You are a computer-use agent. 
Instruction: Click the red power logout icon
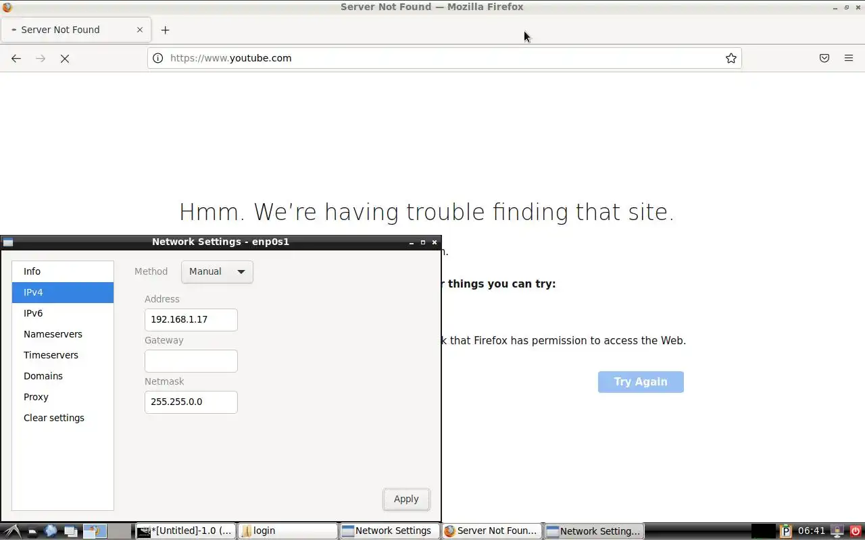click(x=856, y=531)
